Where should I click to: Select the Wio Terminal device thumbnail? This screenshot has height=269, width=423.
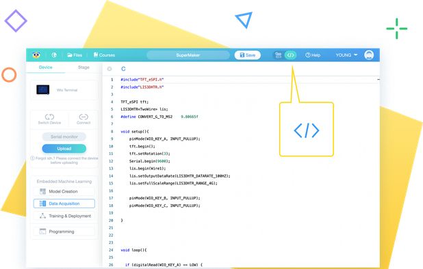pos(43,90)
